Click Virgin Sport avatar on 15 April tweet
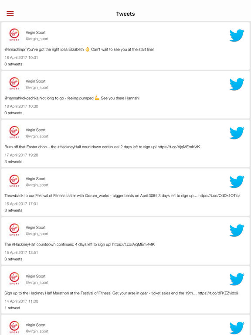Image resolution: width=251 pixels, height=335 pixels. point(14,230)
